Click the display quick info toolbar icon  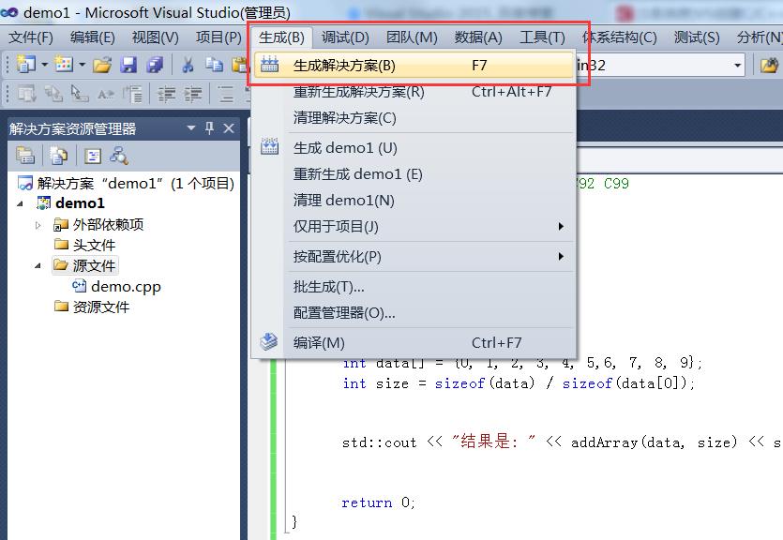(79, 94)
